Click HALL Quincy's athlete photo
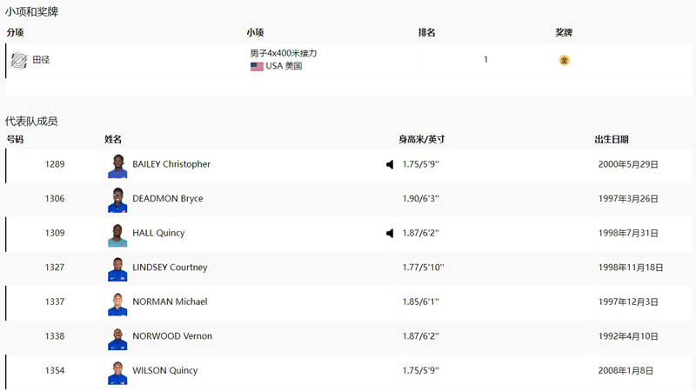Image resolution: width=696 pixels, height=391 pixels. click(117, 234)
